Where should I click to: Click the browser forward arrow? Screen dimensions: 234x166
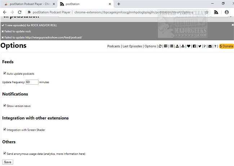click(12, 12)
